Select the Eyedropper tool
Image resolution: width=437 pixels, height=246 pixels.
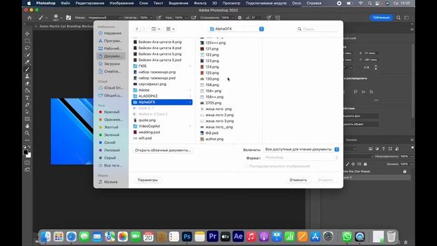[x=27, y=62]
